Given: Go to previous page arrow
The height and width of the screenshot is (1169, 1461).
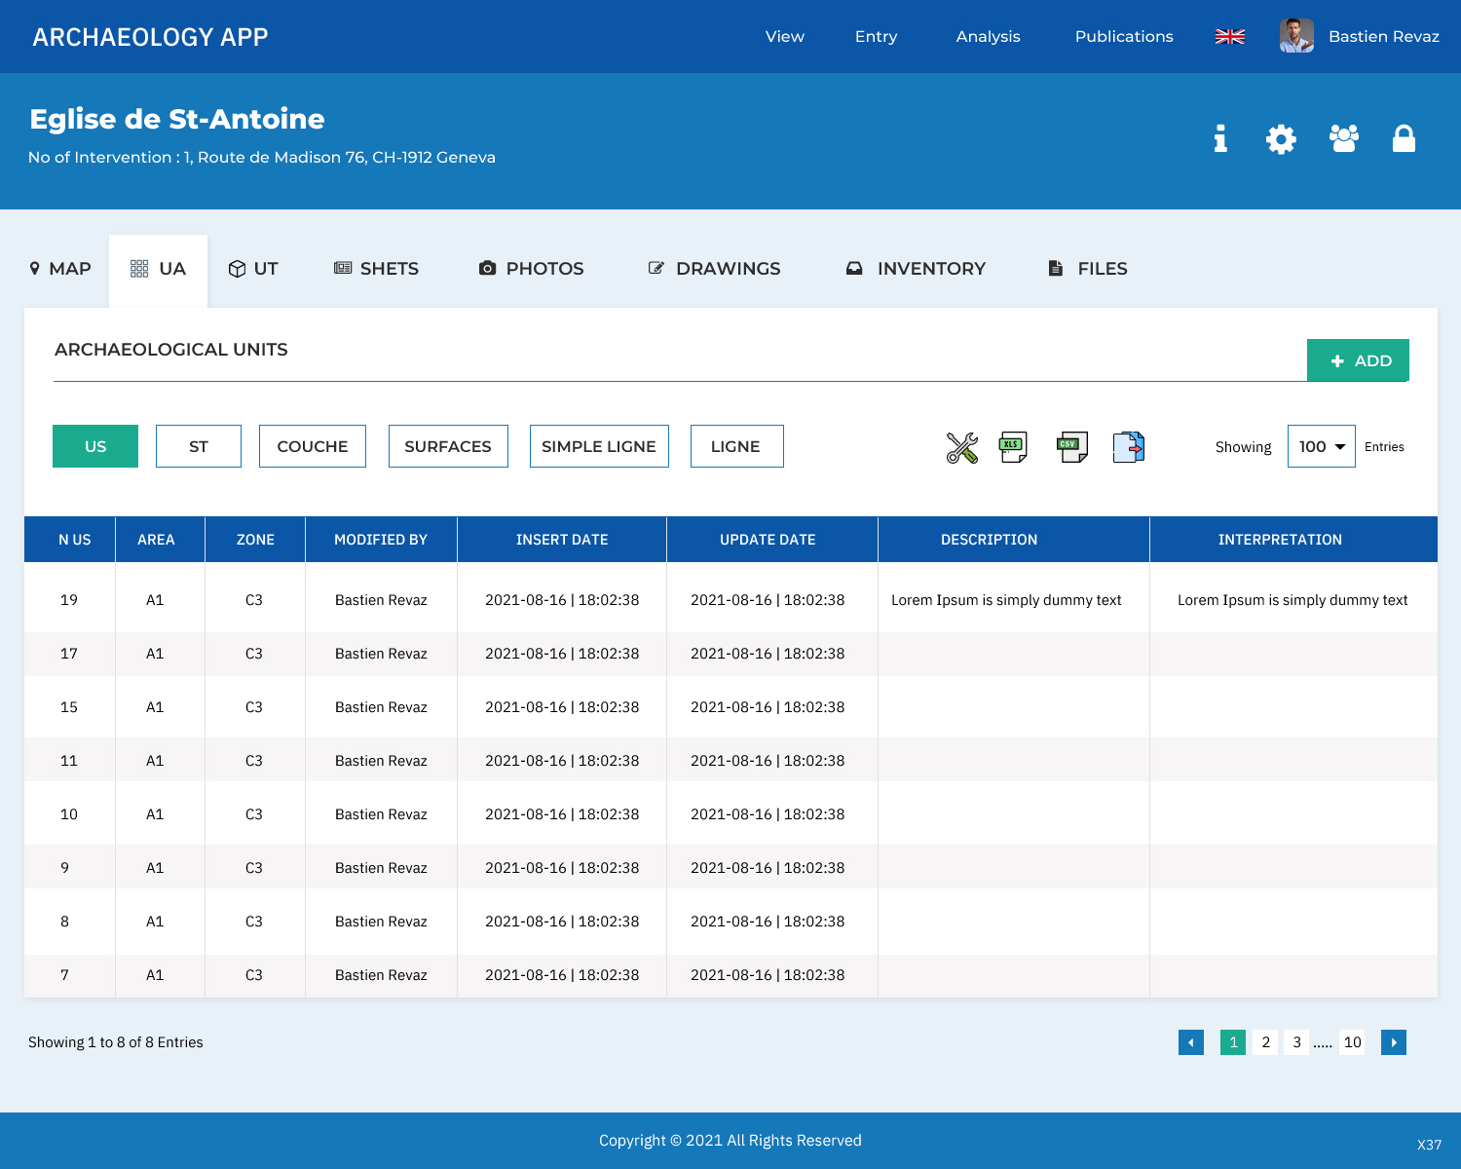Looking at the screenshot, I should [x=1191, y=1042].
